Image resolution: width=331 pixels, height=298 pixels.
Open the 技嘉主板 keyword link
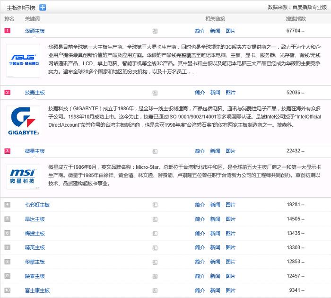pos(35,93)
